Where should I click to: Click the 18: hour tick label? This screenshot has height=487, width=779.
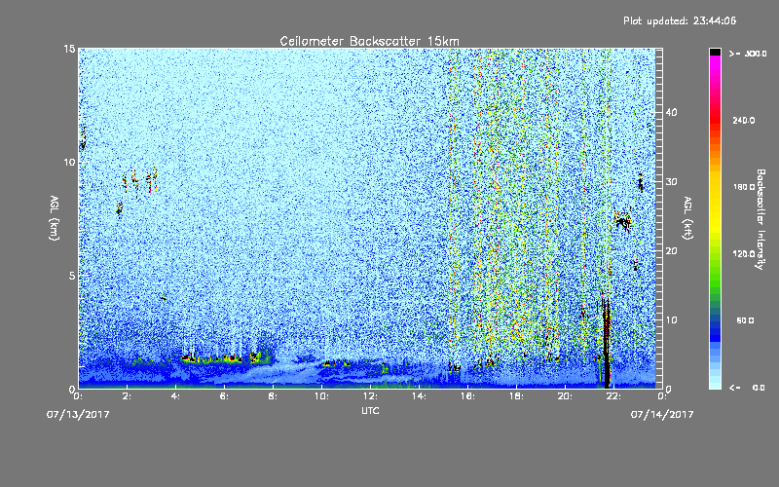point(517,396)
